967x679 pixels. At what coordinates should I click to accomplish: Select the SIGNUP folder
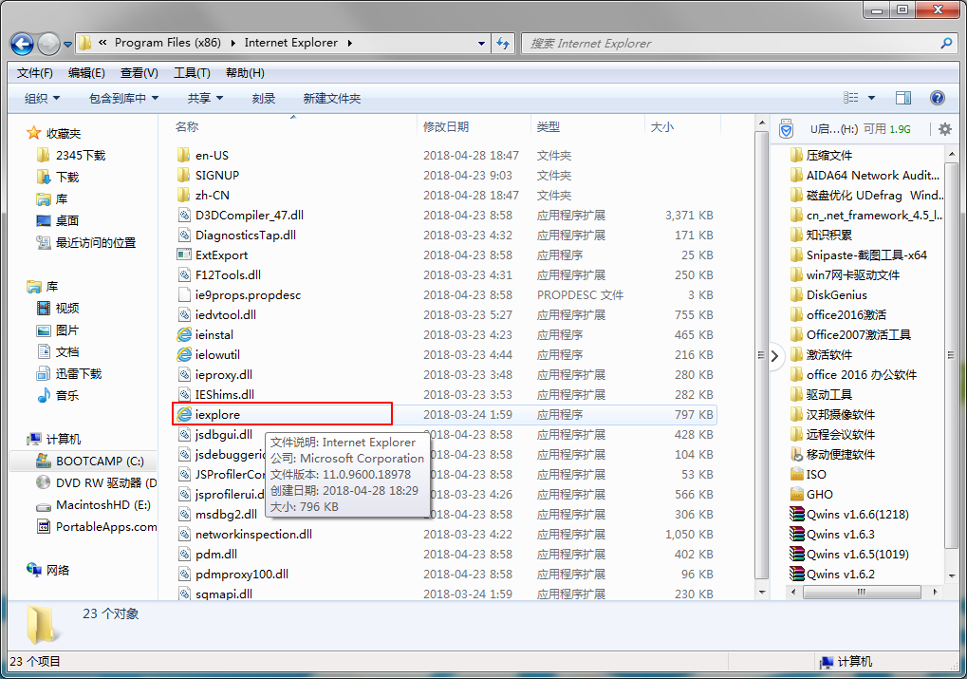point(217,175)
